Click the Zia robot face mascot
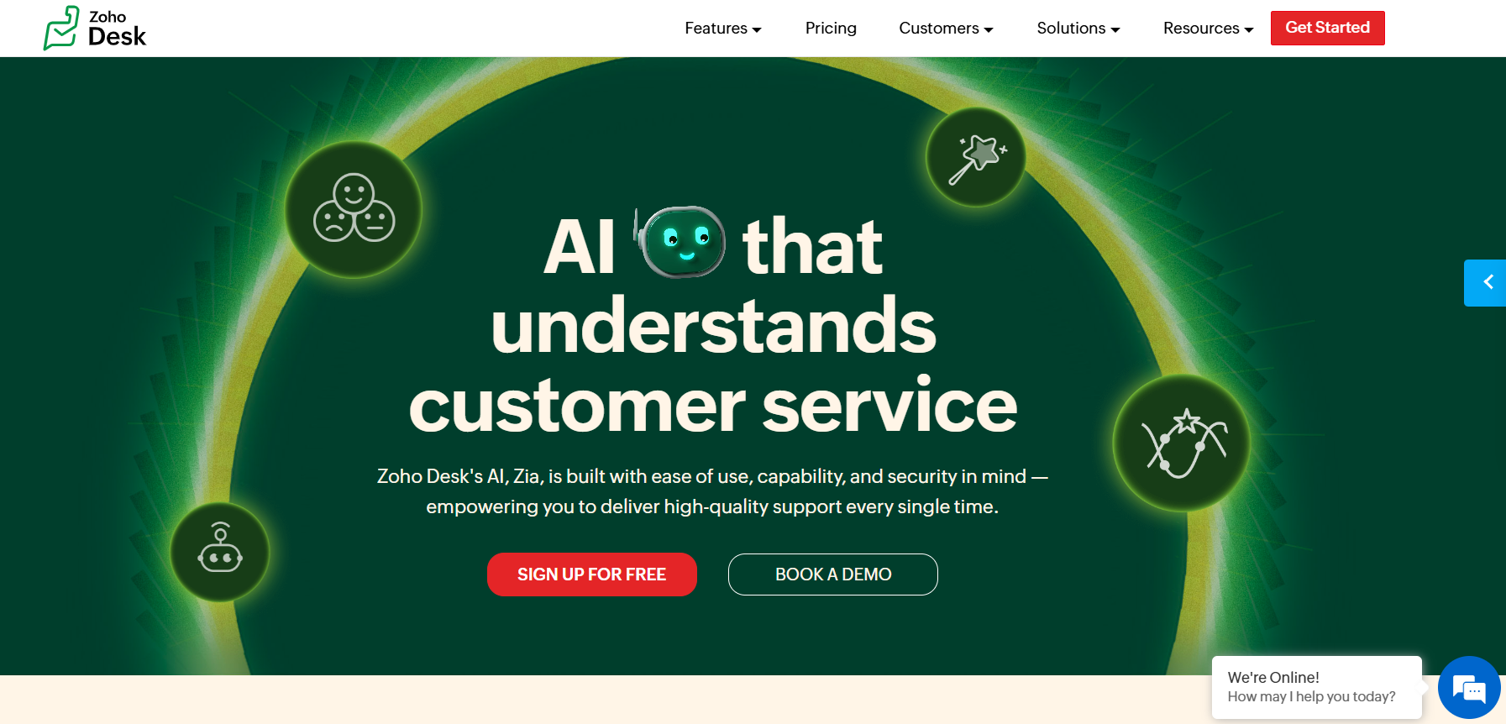Viewport: 1506px width, 724px height. (x=680, y=242)
